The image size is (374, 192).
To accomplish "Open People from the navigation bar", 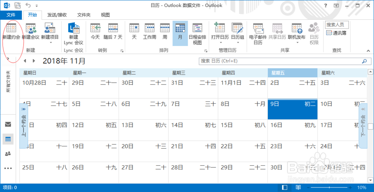I will coord(8,153).
